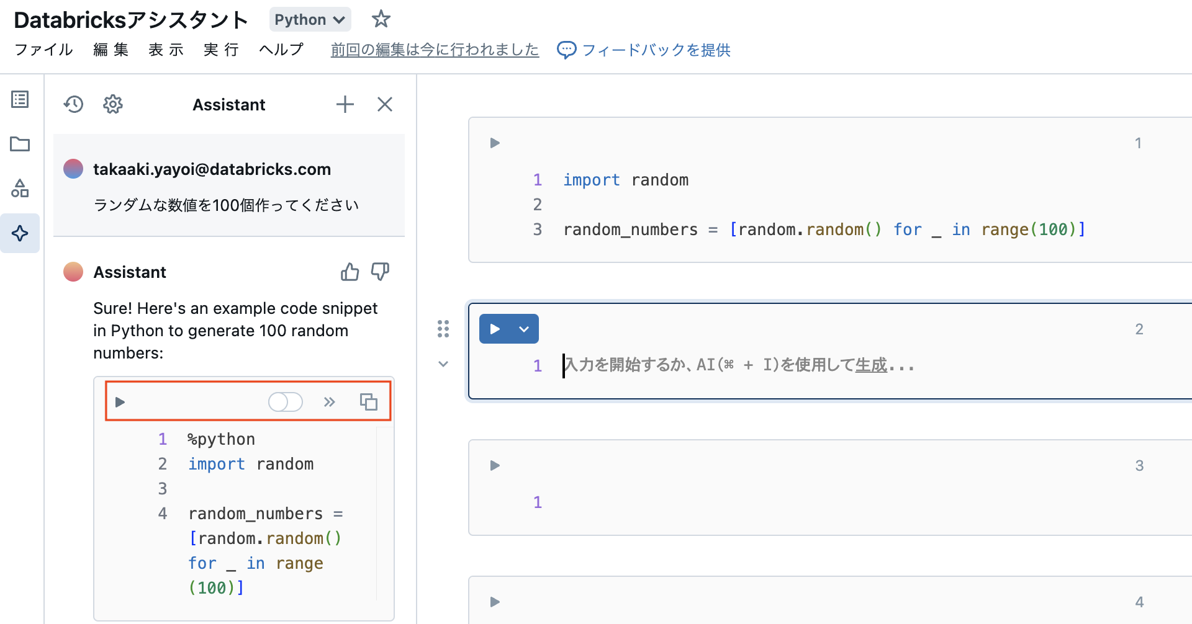The image size is (1192, 624).
Task: Open Assistant settings gear
Action: click(x=113, y=104)
